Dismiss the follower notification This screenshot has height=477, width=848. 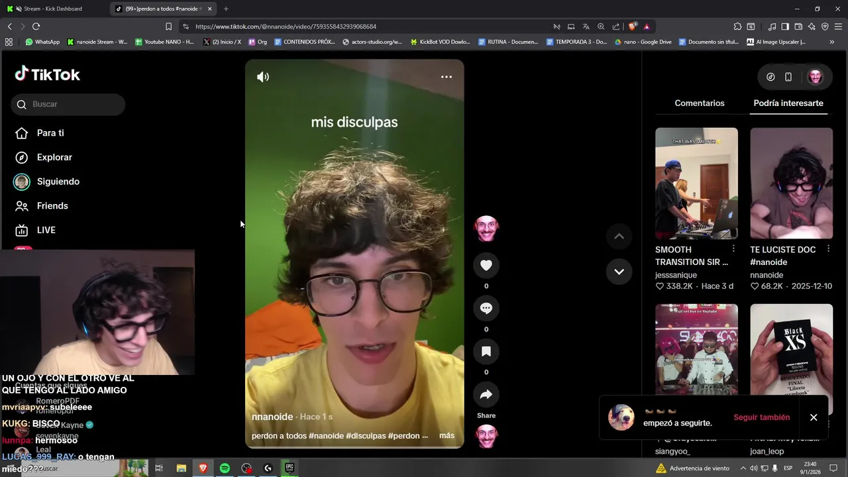click(x=814, y=417)
